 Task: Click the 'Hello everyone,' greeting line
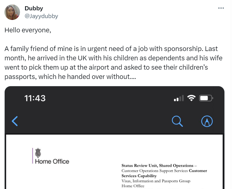click(x=28, y=30)
